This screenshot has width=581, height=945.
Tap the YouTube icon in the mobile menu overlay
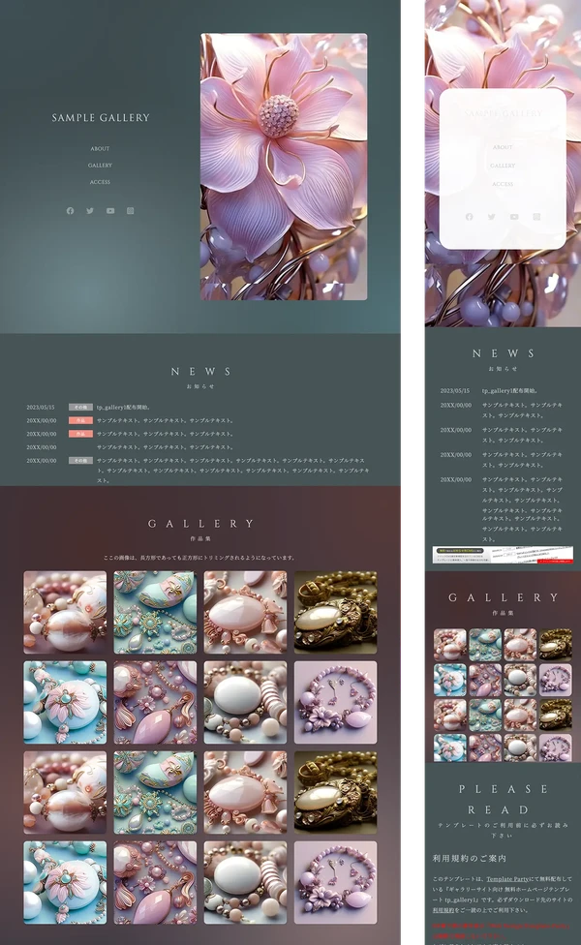click(514, 216)
